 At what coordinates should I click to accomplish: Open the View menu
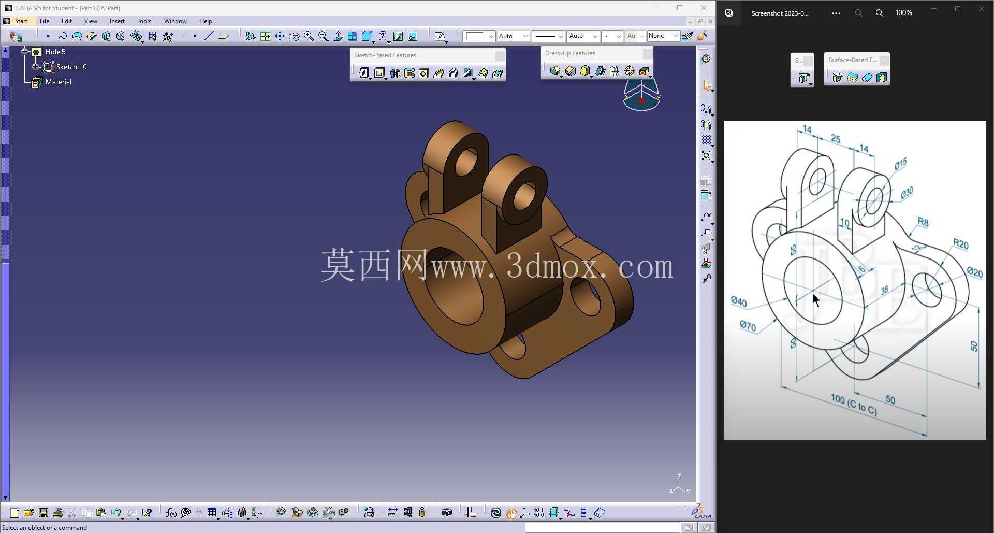(x=91, y=21)
